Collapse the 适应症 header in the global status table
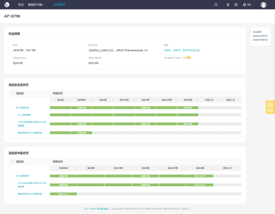The width and height of the screenshot is (275, 214). [x=13, y=93]
